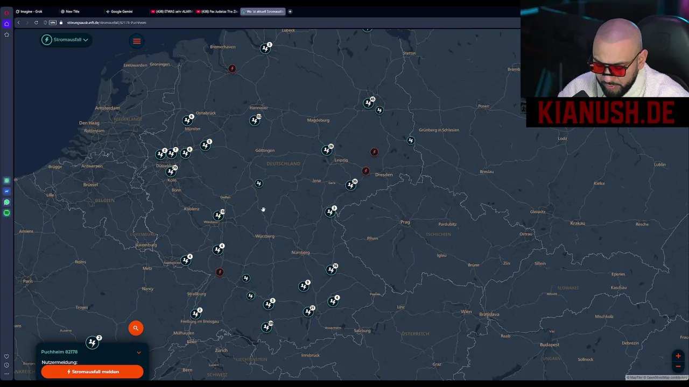Viewport: 689px width, 387px height.
Task: Click outage marker 26 above Leipzig
Action: tap(327, 150)
